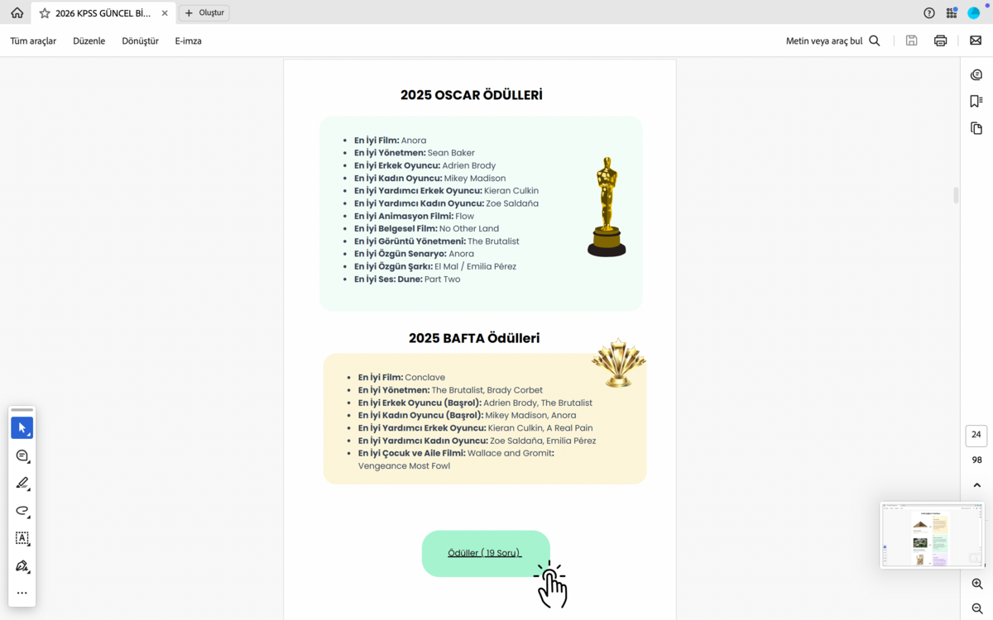This screenshot has width=993, height=620.
Task: Click the Kieran Culkin, A Real Pain line
Action: 476,428
